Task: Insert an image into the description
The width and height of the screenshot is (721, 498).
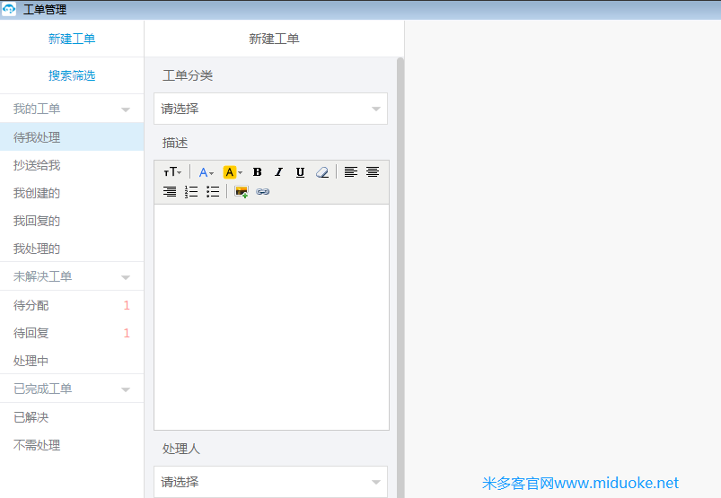Action: click(x=241, y=192)
